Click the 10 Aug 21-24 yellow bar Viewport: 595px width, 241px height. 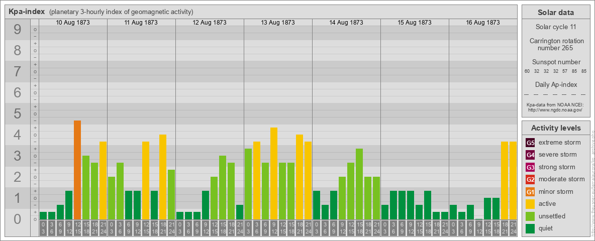[x=103, y=180]
